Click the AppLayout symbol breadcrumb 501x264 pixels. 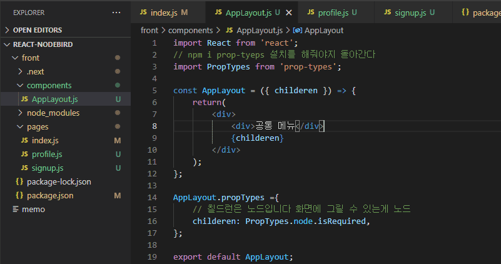324,31
